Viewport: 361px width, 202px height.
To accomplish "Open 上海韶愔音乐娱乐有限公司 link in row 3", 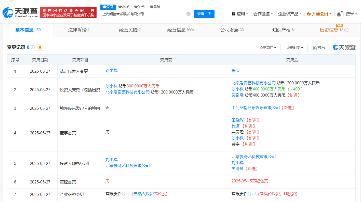I will click(x=256, y=108).
